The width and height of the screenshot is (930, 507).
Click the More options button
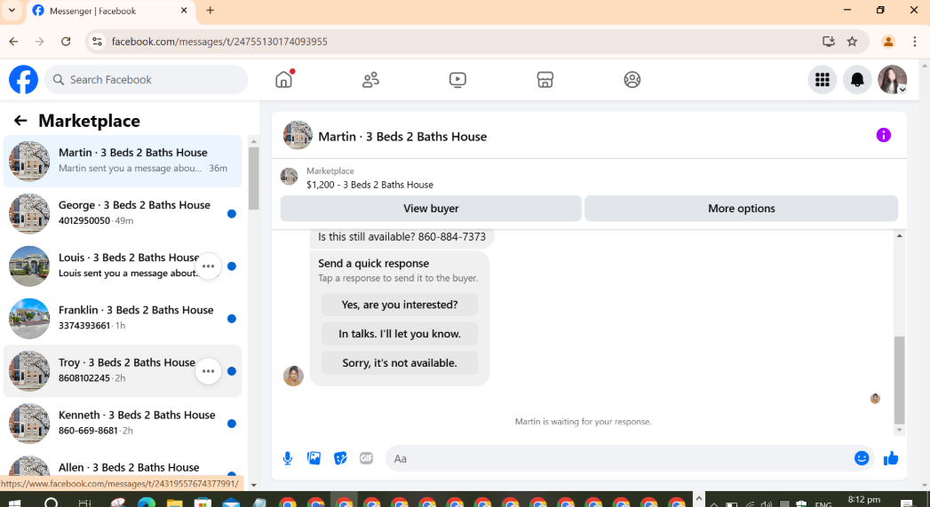[x=742, y=208]
